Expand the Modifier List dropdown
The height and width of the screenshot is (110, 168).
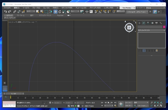coord(151,30)
